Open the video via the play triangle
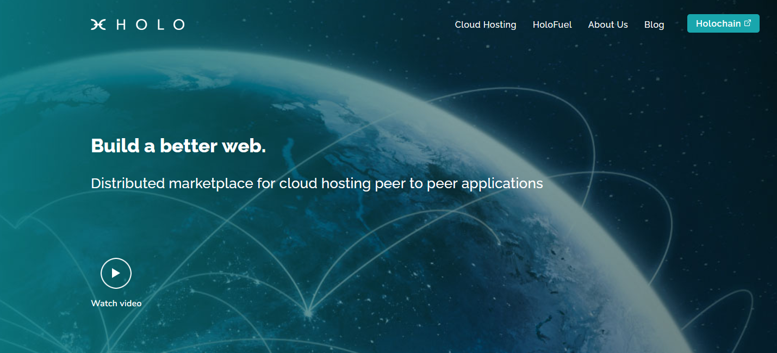This screenshot has height=353, width=777. click(116, 273)
